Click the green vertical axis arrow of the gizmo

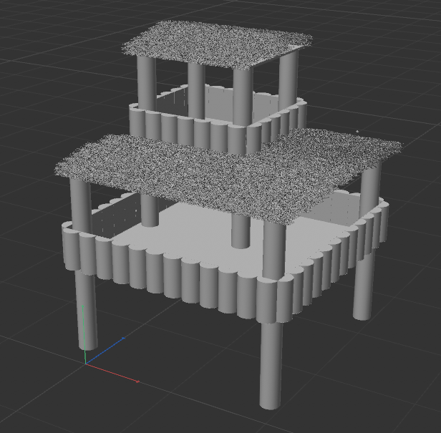click(84, 334)
